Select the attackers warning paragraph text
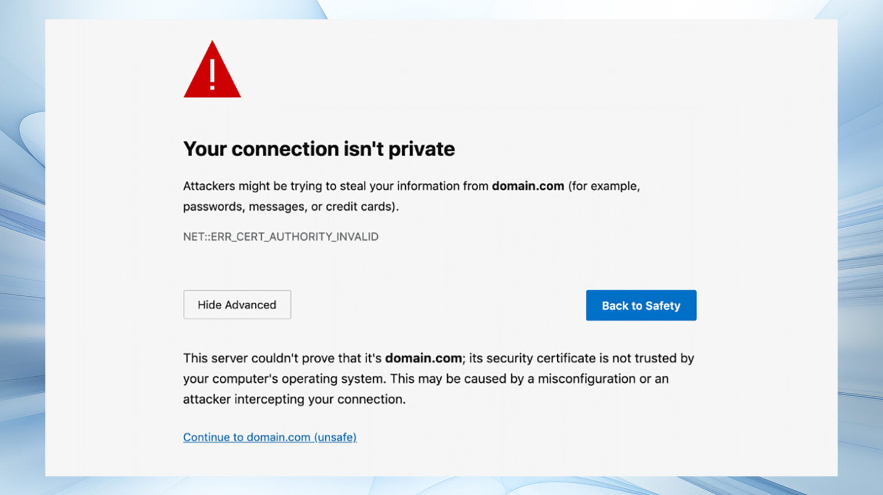 tap(411, 196)
